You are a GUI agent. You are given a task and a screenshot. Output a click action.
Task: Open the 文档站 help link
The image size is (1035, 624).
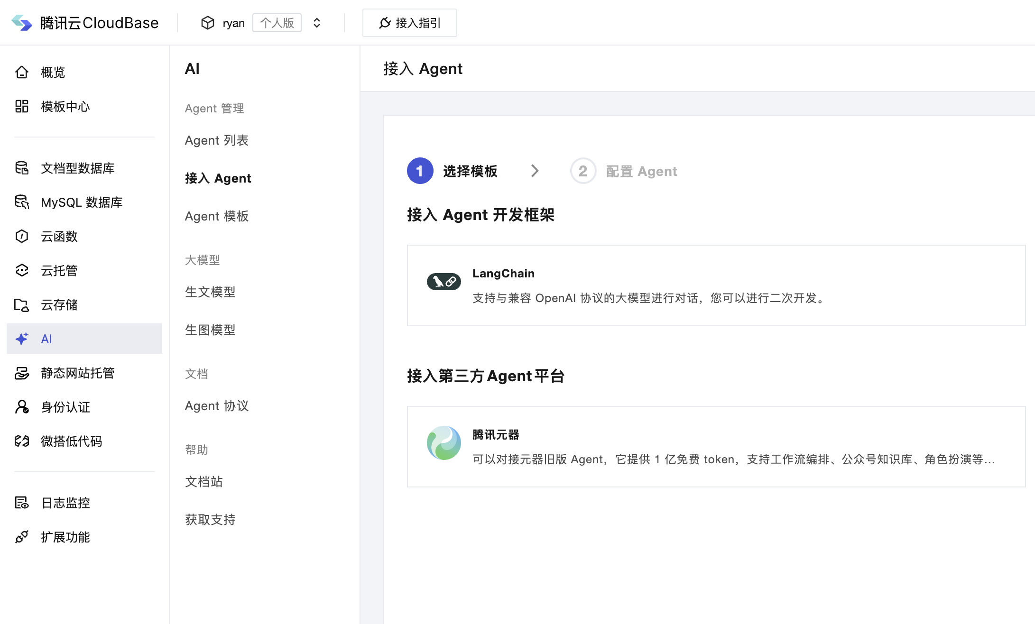click(204, 482)
